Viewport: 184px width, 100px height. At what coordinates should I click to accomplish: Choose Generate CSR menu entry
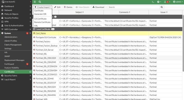click(x=40, y=14)
